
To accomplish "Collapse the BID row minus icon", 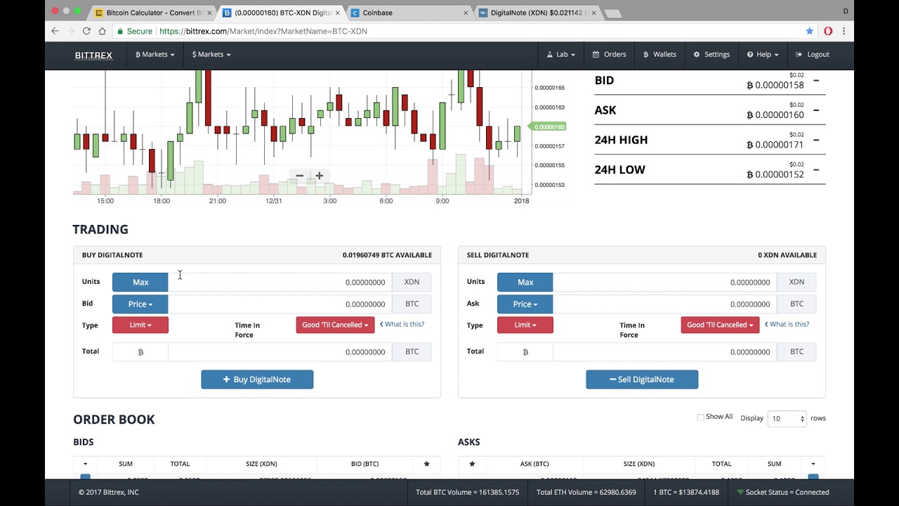I will (x=816, y=80).
